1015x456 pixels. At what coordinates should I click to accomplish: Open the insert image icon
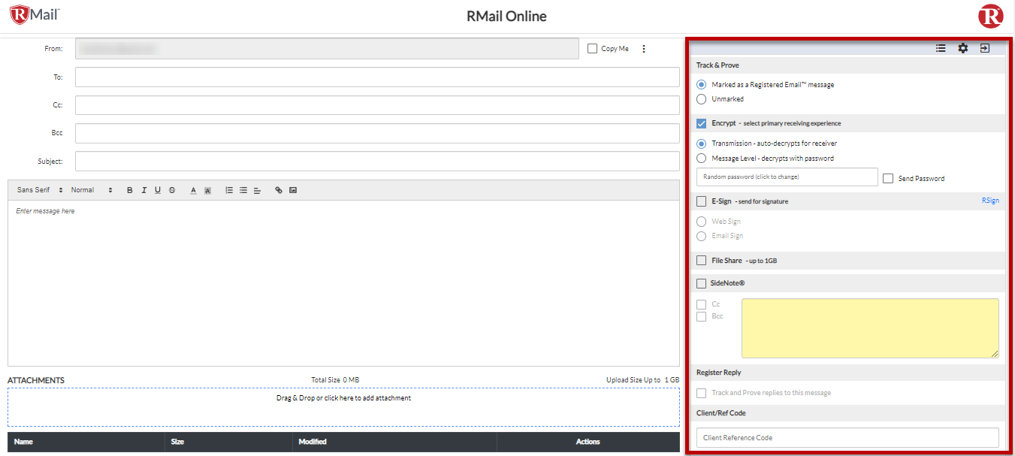pyautogui.click(x=292, y=189)
